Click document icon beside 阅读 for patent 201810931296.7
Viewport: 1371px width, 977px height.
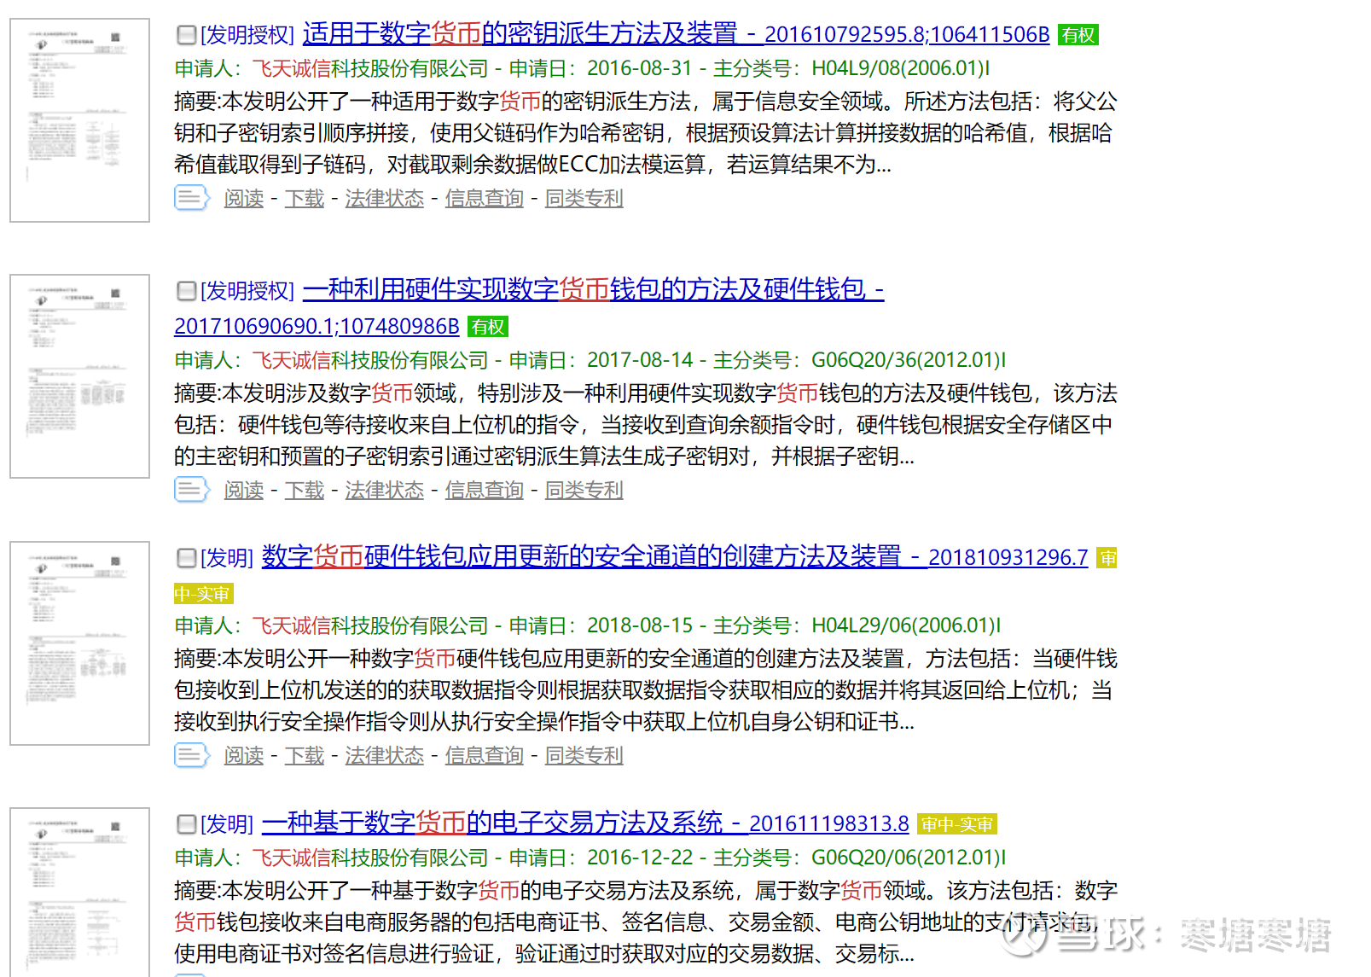click(x=192, y=755)
